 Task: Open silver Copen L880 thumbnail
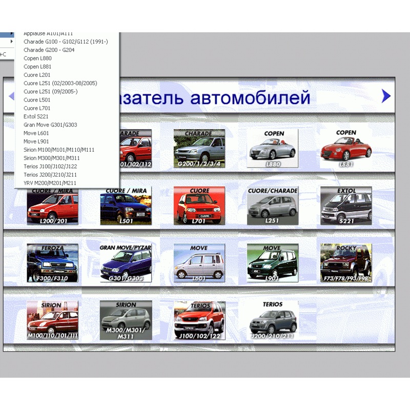point(273,149)
